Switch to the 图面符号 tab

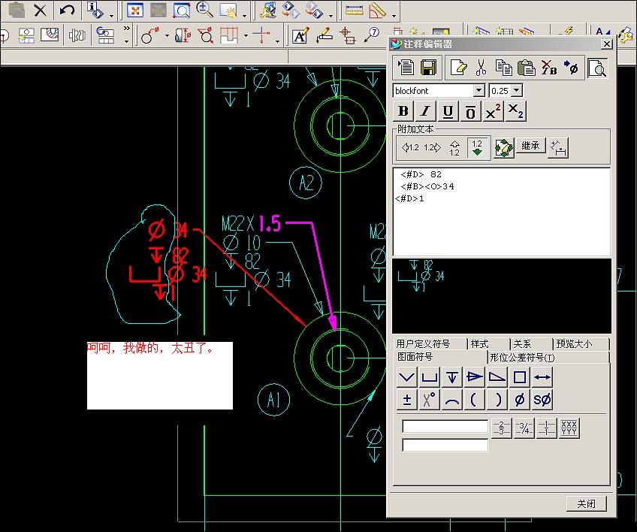coord(415,357)
